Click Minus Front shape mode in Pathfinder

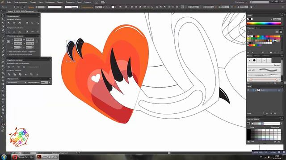tap(14, 67)
